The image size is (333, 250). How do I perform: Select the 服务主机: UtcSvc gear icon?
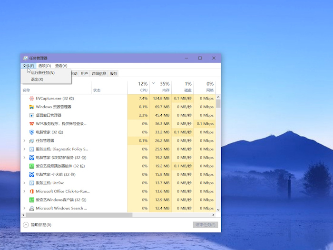(x=31, y=183)
